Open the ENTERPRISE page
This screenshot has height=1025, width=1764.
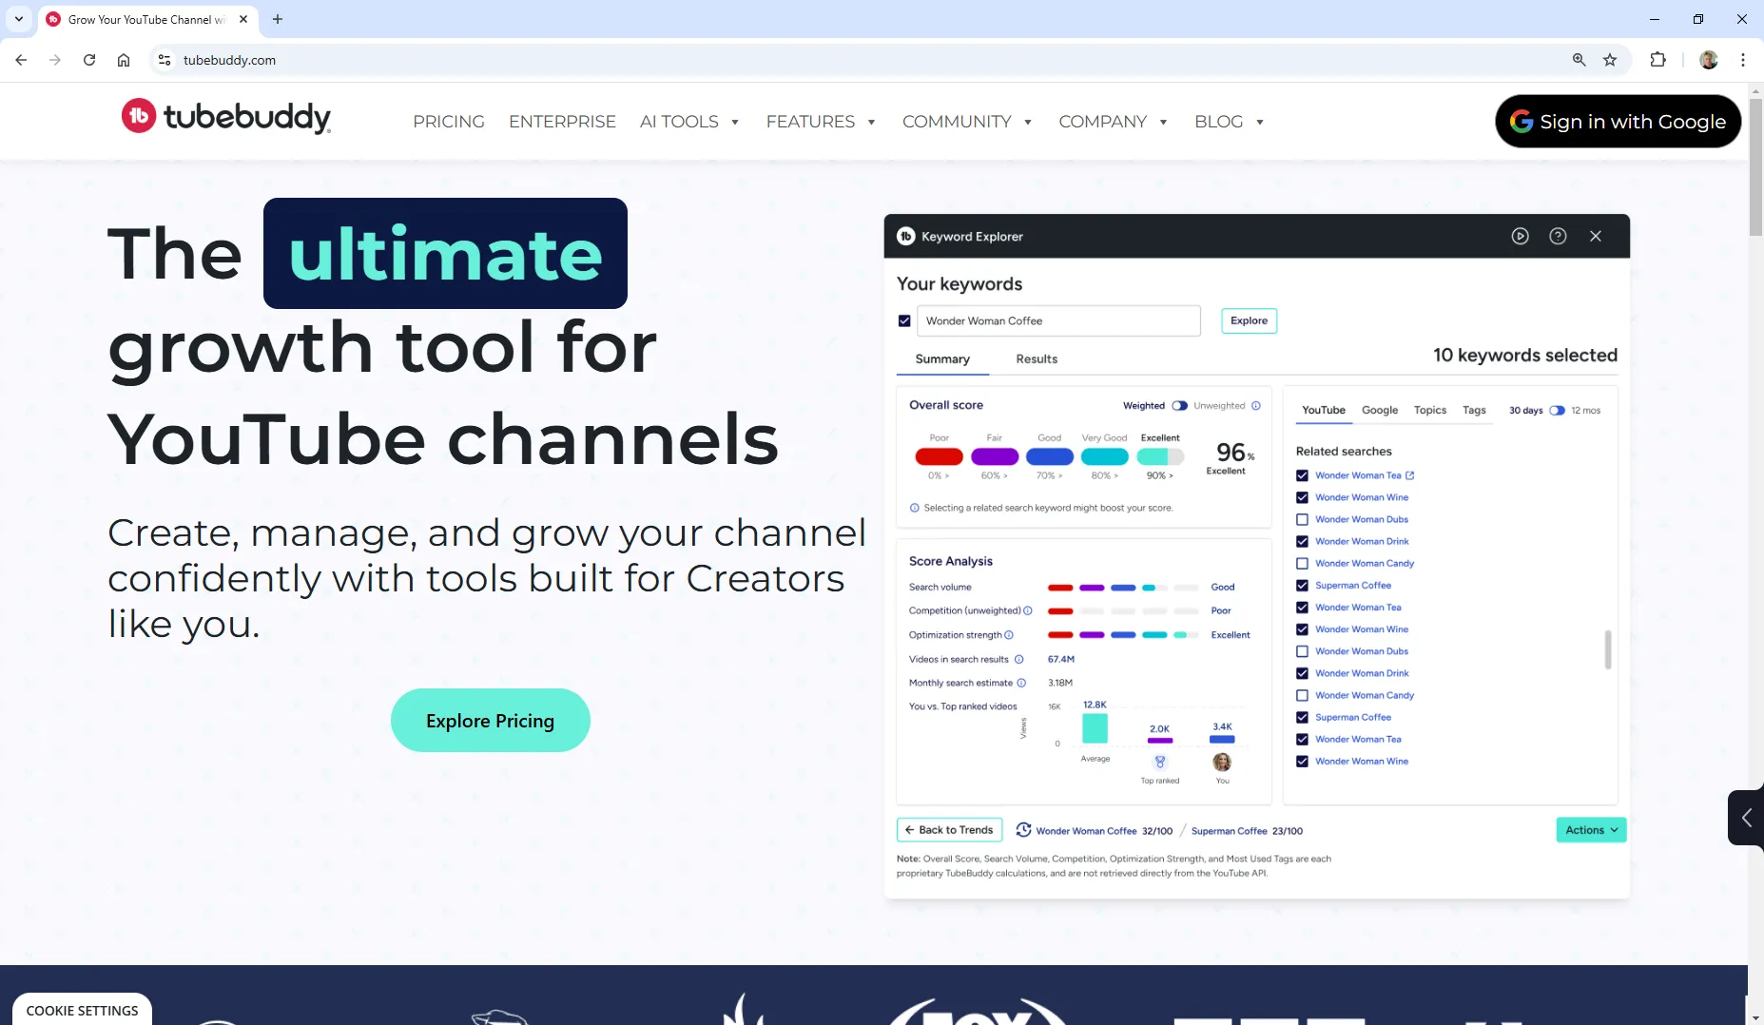point(562,122)
